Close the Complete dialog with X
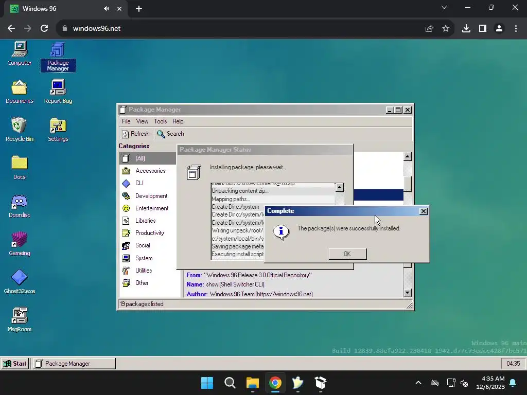This screenshot has width=527, height=395. pos(424,211)
